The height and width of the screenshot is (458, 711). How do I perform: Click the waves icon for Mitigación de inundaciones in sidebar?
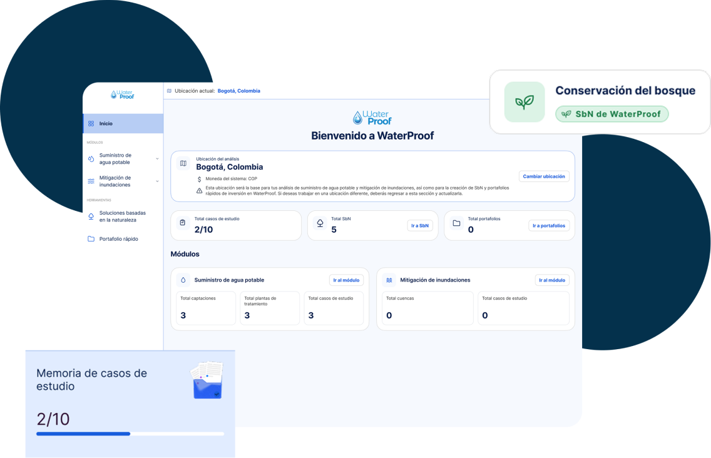91,181
